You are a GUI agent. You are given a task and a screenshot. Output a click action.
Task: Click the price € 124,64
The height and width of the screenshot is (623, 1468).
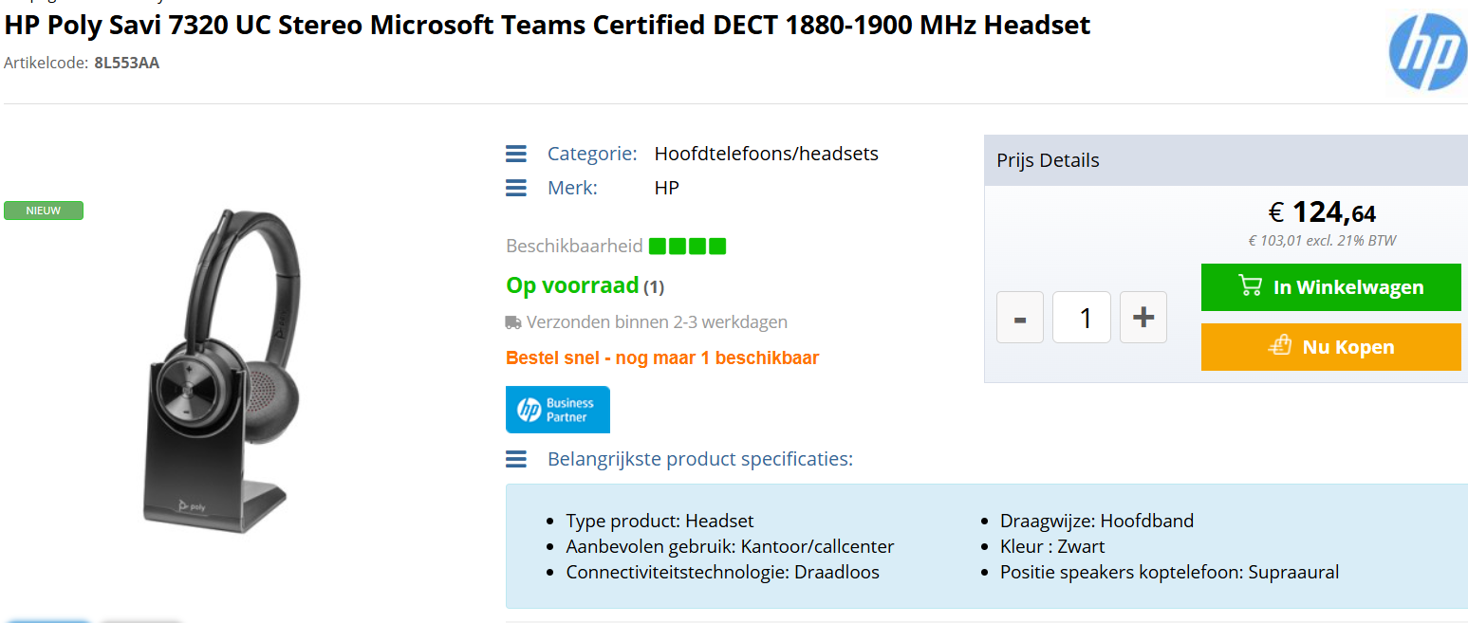tap(1322, 212)
